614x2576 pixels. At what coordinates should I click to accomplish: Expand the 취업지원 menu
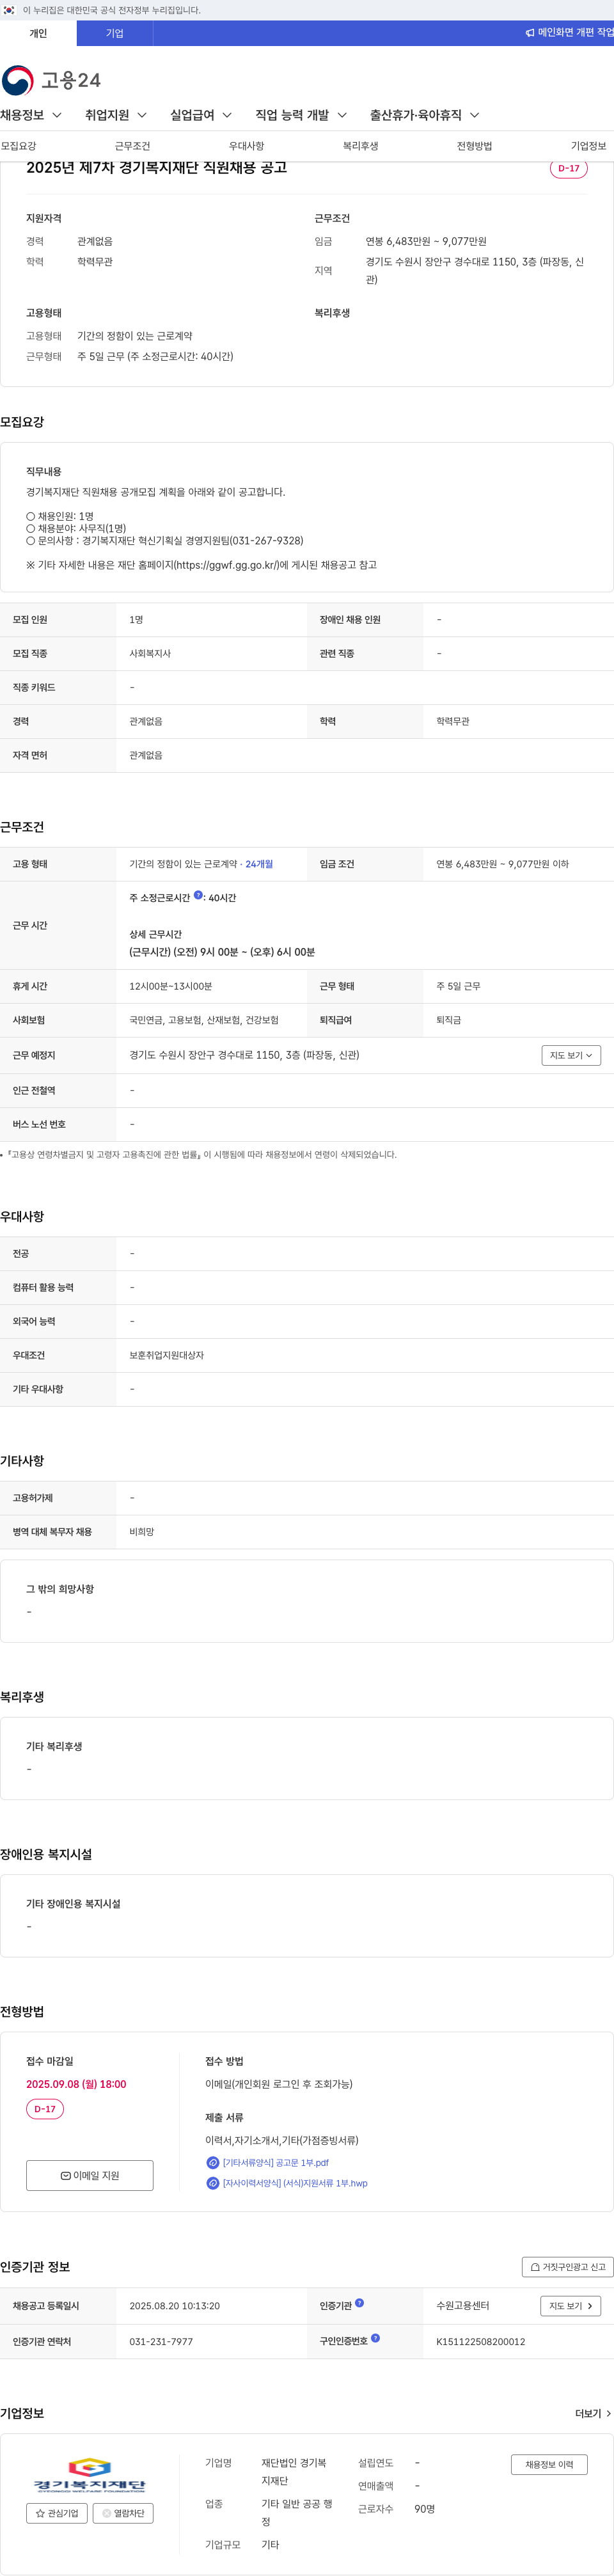click(116, 115)
